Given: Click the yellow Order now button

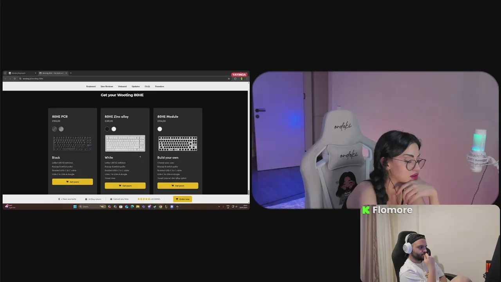Looking at the screenshot, I should tap(182, 199).
